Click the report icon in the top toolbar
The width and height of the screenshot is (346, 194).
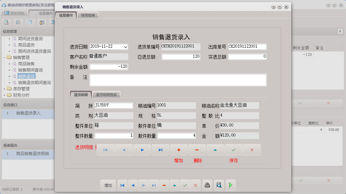coord(18,22)
